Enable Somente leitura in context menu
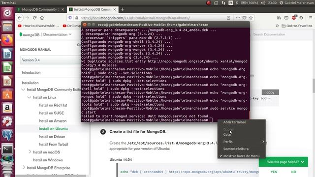 (x=242, y=149)
